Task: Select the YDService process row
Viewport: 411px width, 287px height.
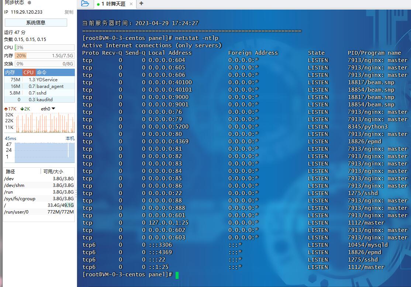Action: pyautogui.click(x=39, y=79)
